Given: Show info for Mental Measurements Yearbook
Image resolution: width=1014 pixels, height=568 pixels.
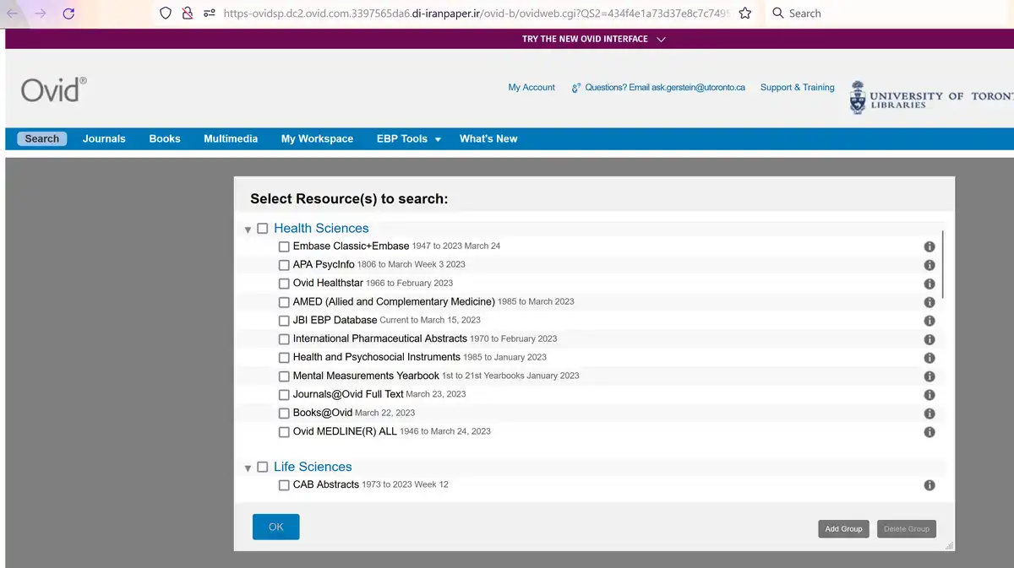Looking at the screenshot, I should [x=929, y=376].
